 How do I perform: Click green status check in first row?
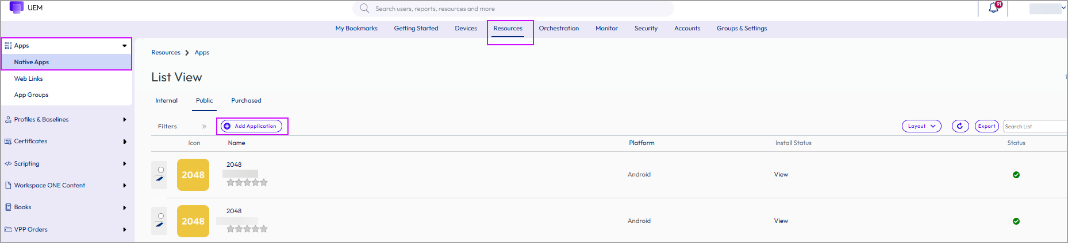(1016, 175)
